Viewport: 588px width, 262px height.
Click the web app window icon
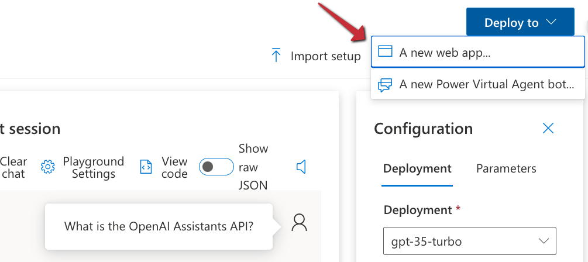click(x=384, y=52)
